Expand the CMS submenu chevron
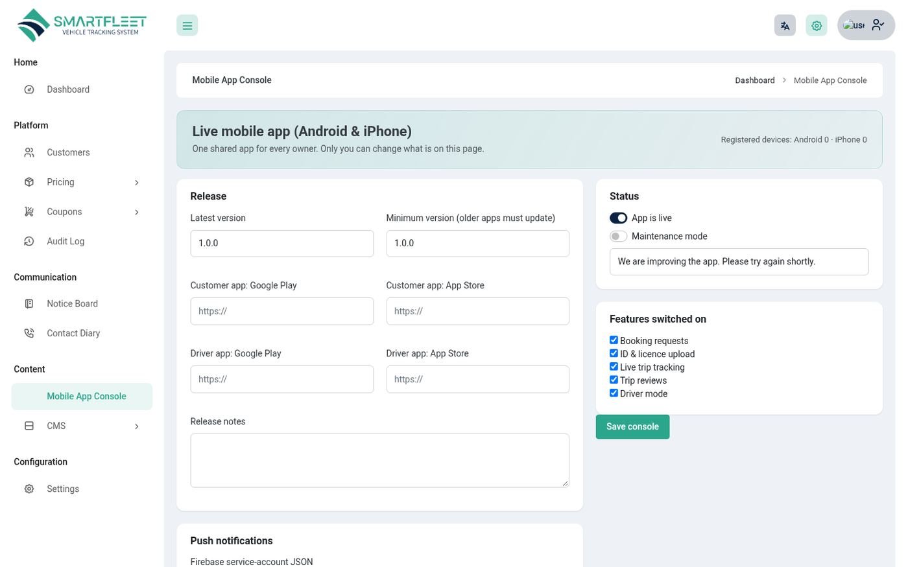This screenshot has width=908, height=567. [x=136, y=426]
